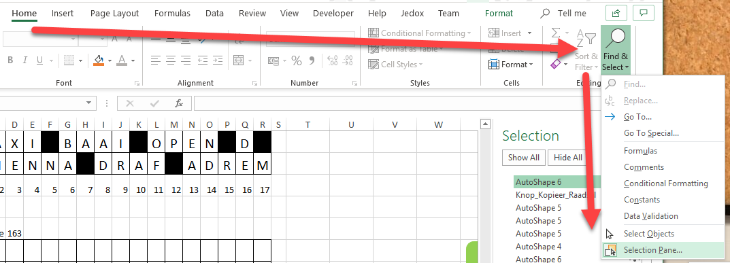
Task: Open the Find & Select magnifier icon
Action: point(616,39)
